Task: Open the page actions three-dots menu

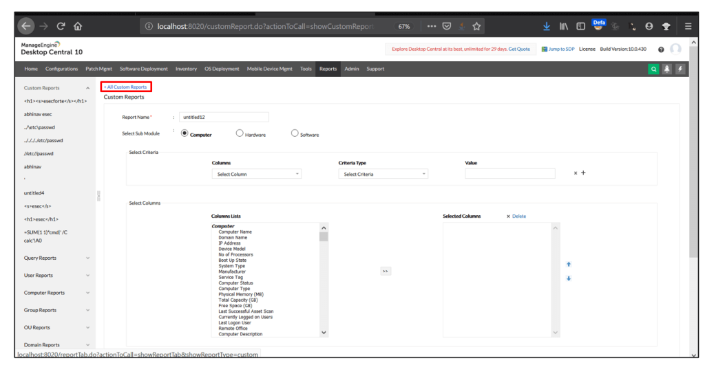Action: (432, 26)
